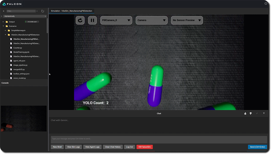Give a thumbs up on the chat response
This screenshot has width=271, height=154.
245,113
